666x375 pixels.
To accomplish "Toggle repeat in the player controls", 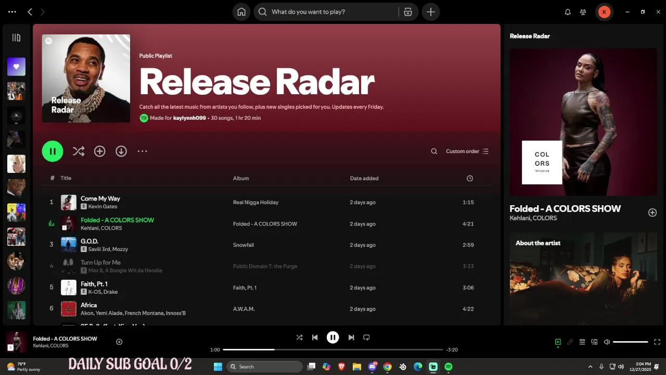I will pyautogui.click(x=366, y=337).
